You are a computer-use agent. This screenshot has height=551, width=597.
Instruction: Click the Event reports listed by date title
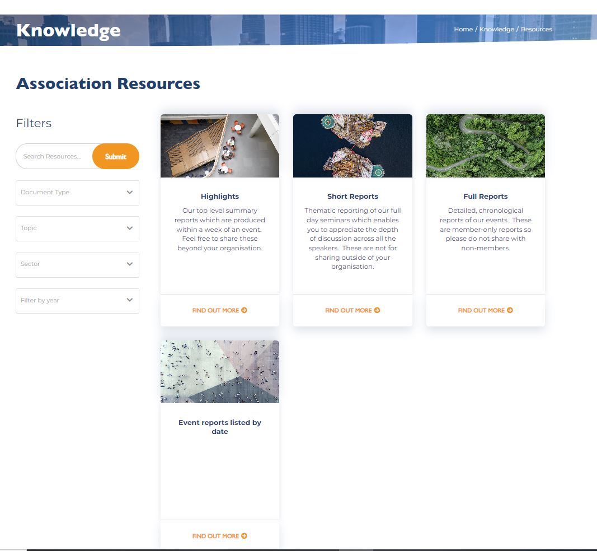(220, 427)
